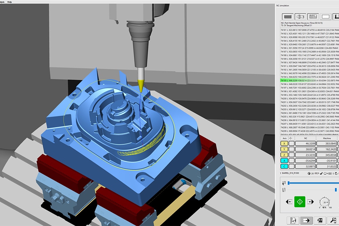Select highlighted NC line 74195
Viewport: 339px width, 226px height.
(310, 80)
